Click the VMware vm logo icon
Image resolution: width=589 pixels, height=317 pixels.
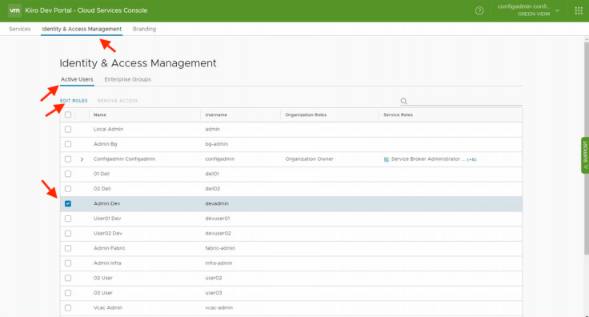click(x=14, y=10)
